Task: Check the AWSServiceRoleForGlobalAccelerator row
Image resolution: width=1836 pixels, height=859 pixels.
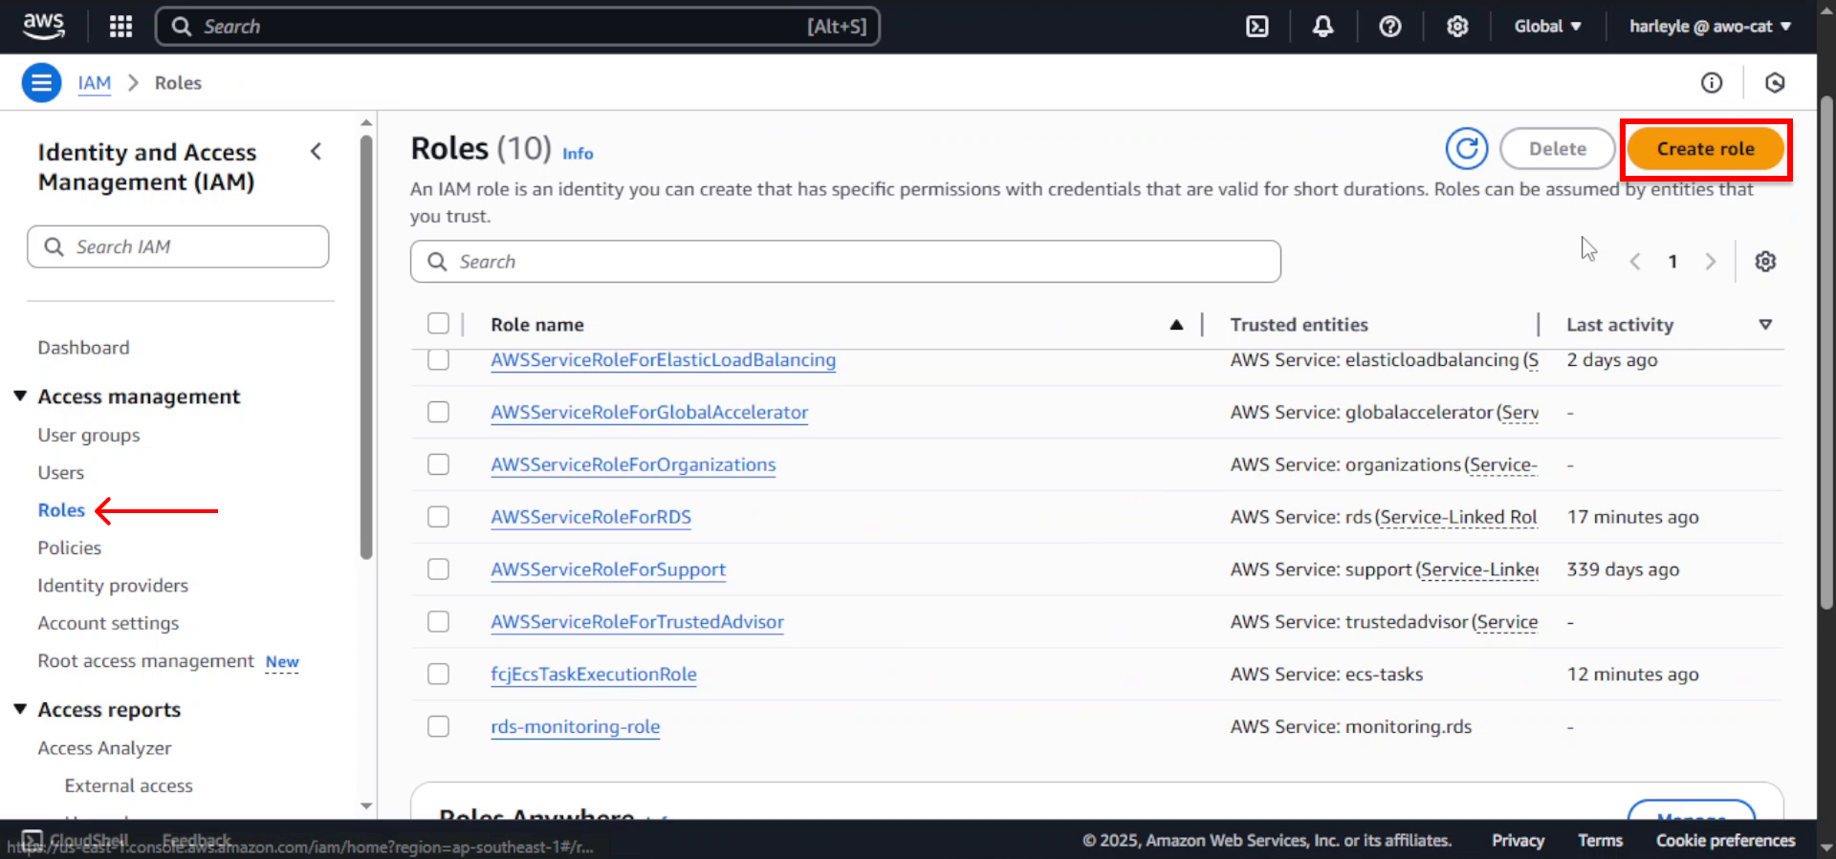Action: pyautogui.click(x=438, y=412)
